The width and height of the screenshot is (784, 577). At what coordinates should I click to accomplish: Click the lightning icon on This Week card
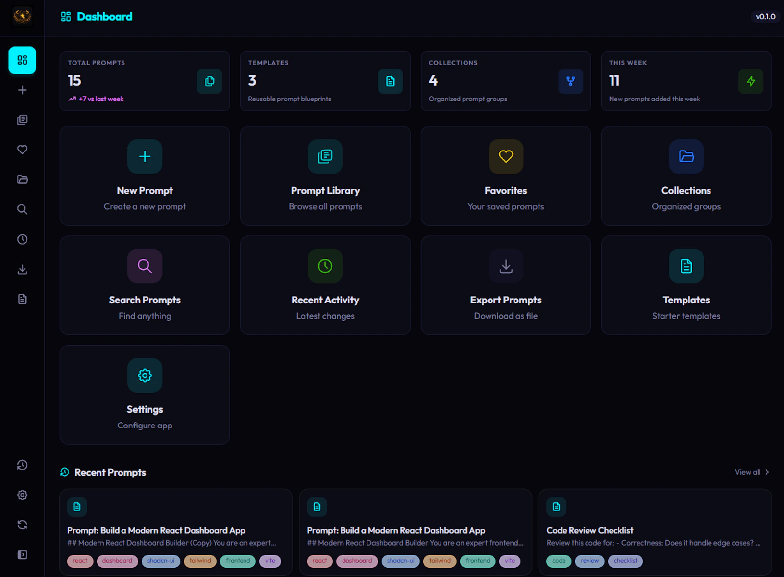coord(751,81)
